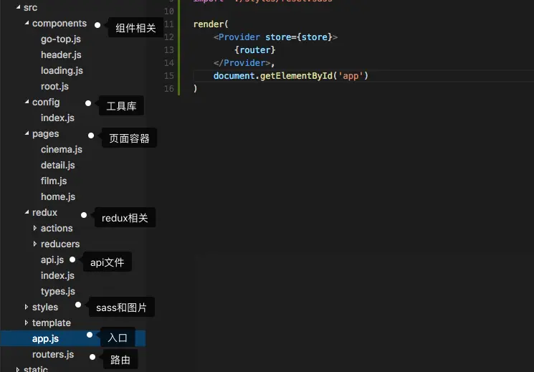Expand the template folder arrow

click(27, 323)
